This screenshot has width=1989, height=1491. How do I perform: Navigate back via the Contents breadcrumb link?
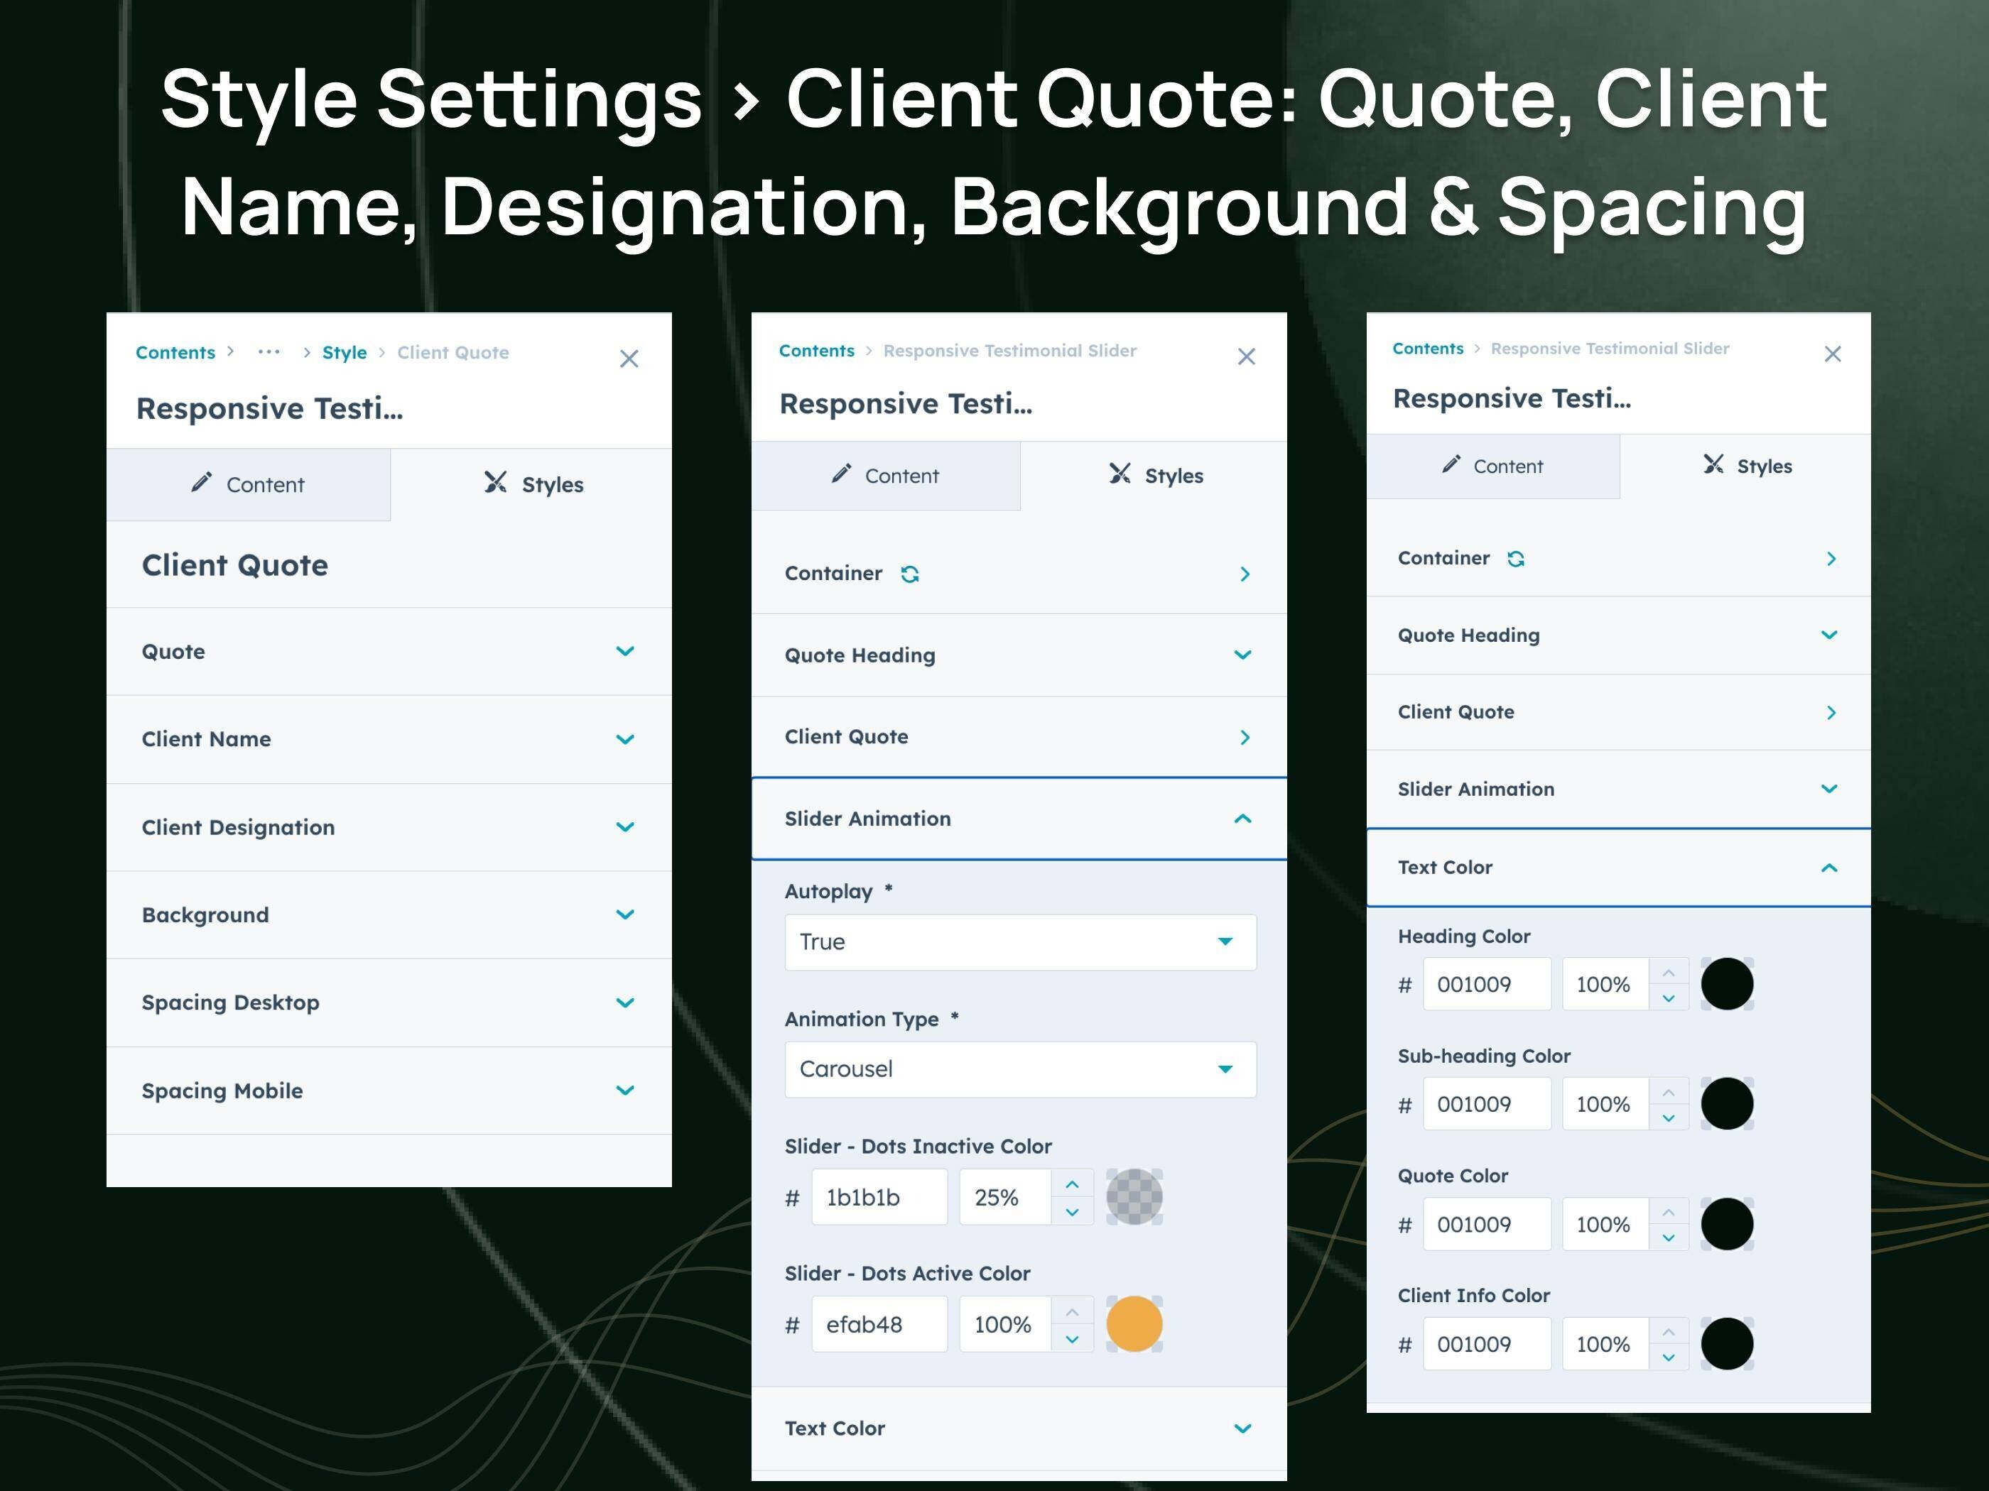click(x=175, y=352)
